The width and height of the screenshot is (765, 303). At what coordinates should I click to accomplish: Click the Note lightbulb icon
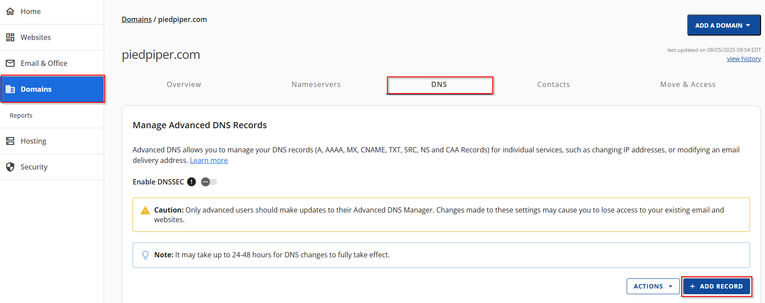point(145,255)
